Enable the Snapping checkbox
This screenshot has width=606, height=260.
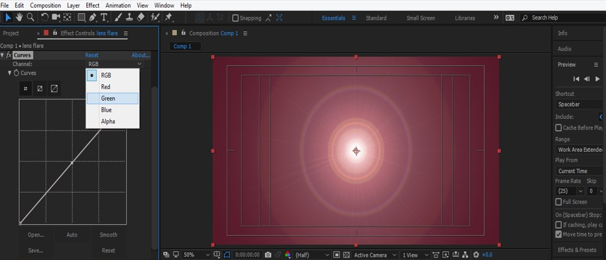click(x=235, y=18)
